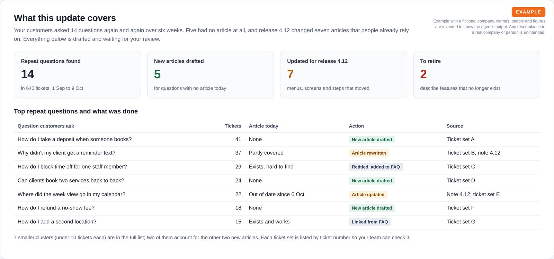Click the Article rewritten badge

369,153
